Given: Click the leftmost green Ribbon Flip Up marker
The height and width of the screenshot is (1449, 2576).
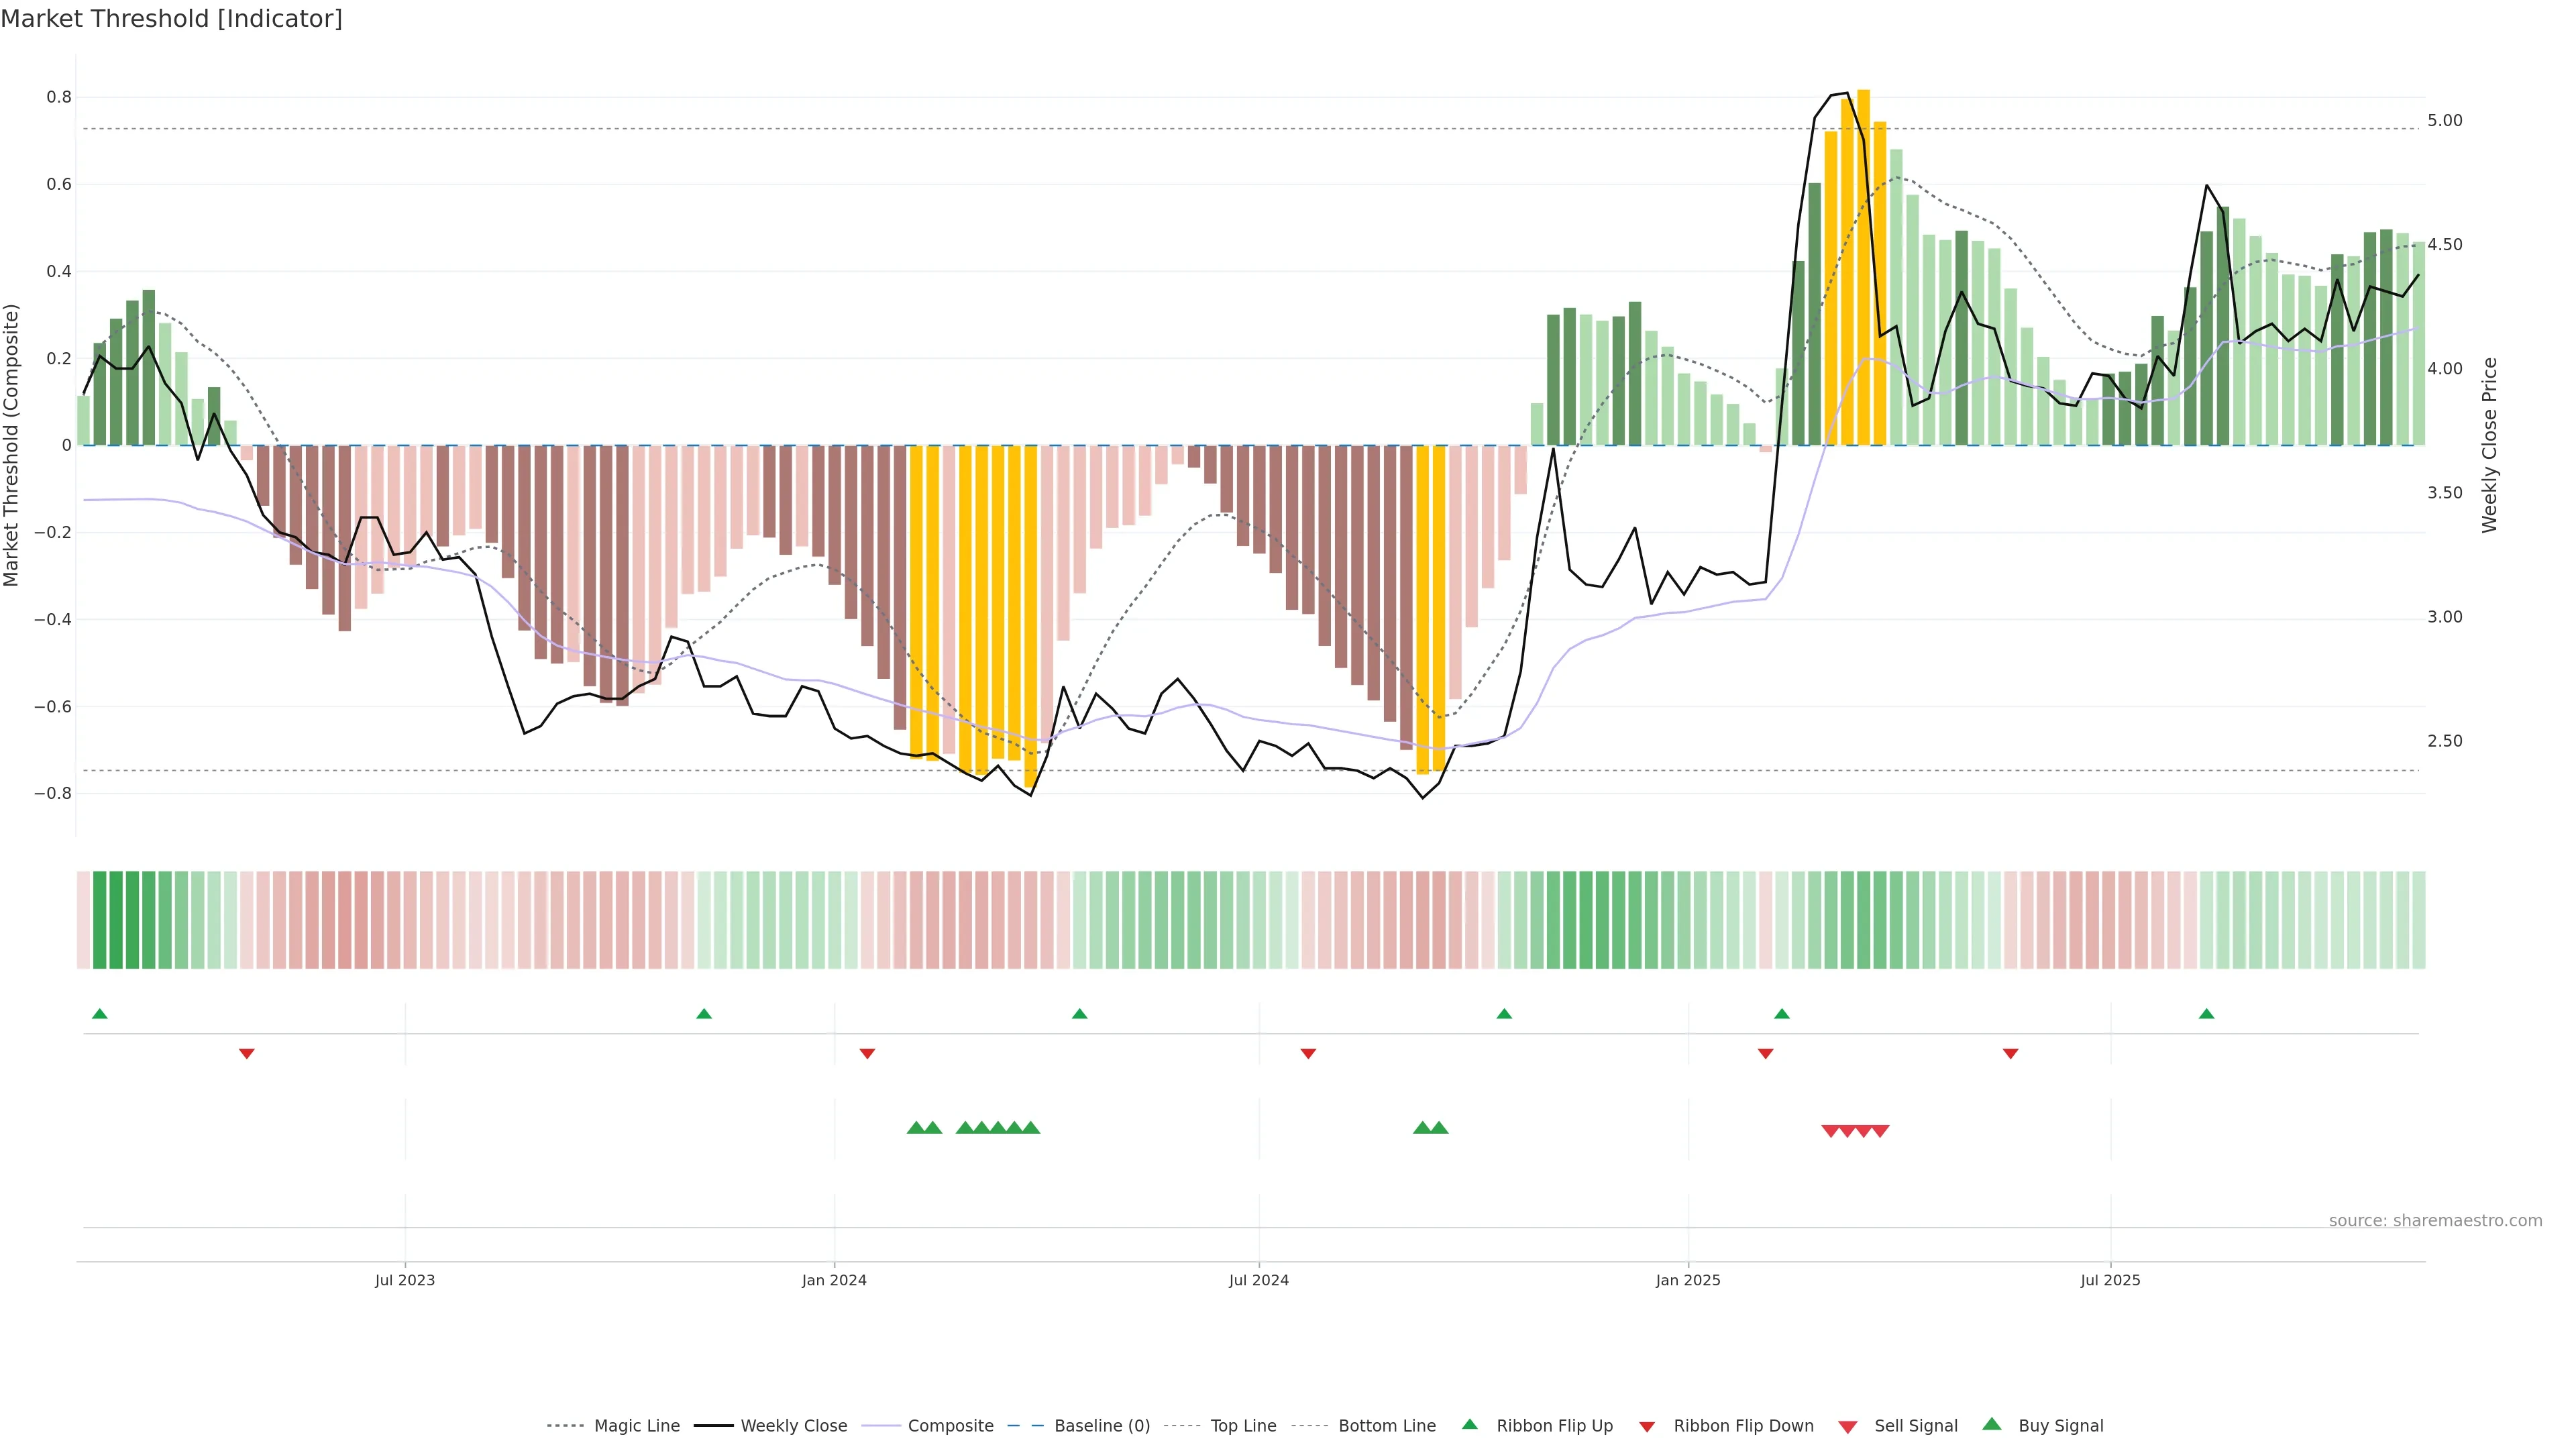Looking at the screenshot, I should [x=99, y=1014].
